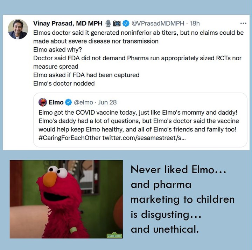Click Elmo's small avatar in quoted tweet
Image resolution: width=252 pixels, height=250 pixels.
(43, 102)
